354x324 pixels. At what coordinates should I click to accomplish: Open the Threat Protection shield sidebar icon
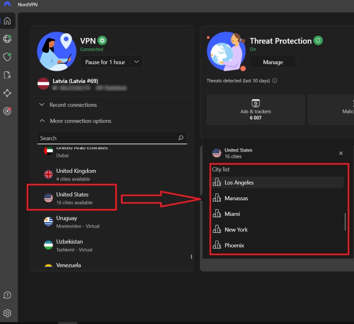pyautogui.click(x=7, y=57)
